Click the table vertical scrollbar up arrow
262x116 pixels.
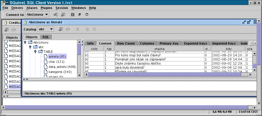[x=254, y=54]
